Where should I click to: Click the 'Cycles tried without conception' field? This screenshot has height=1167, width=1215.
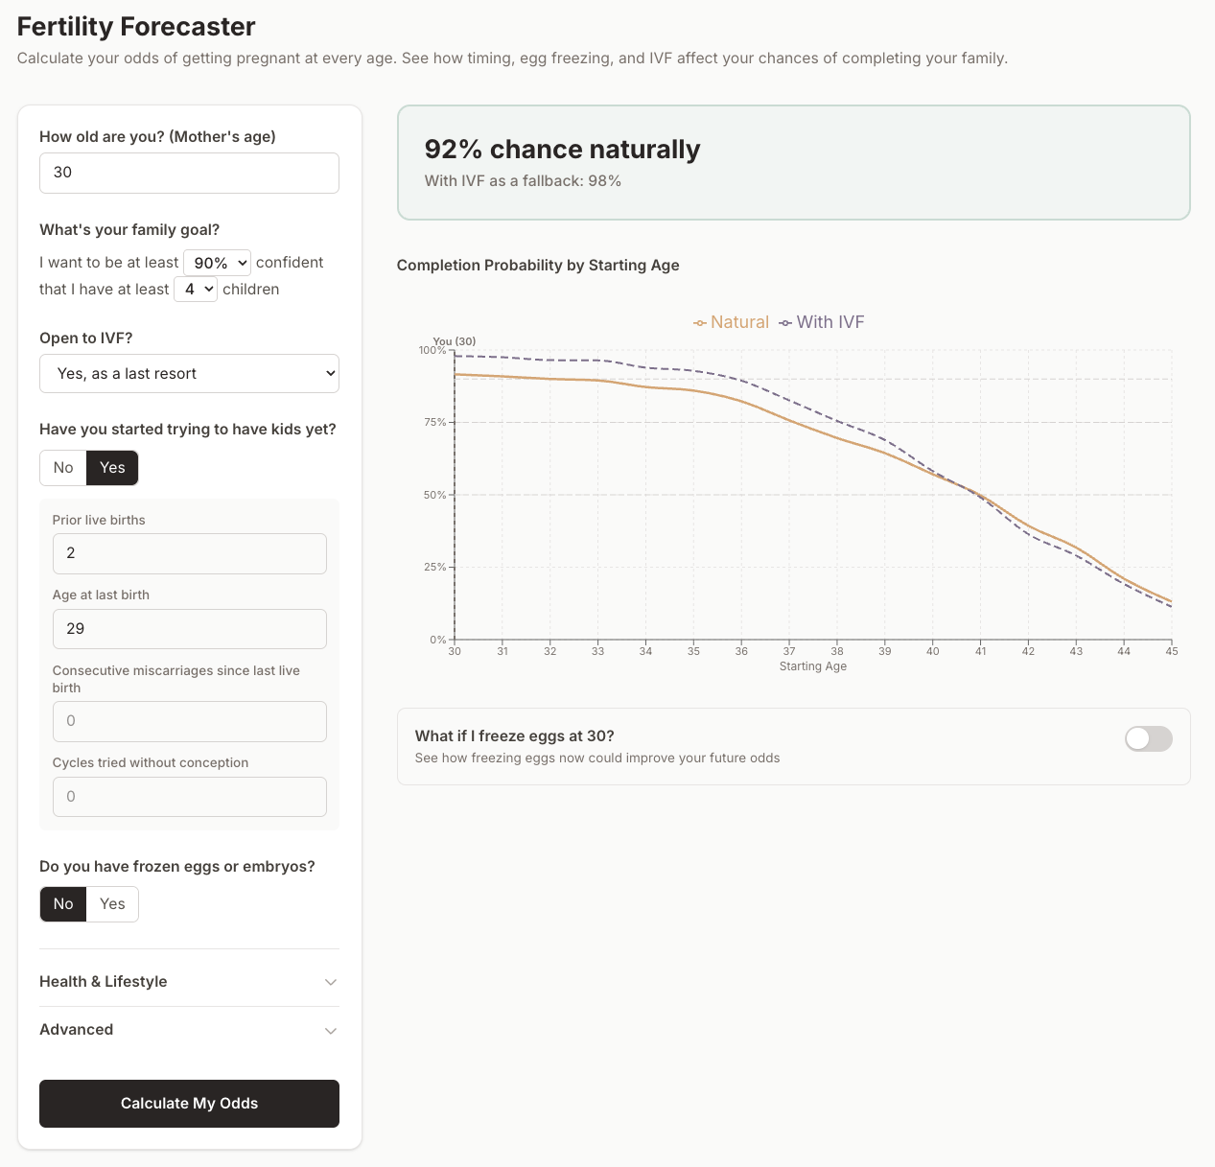tap(189, 796)
